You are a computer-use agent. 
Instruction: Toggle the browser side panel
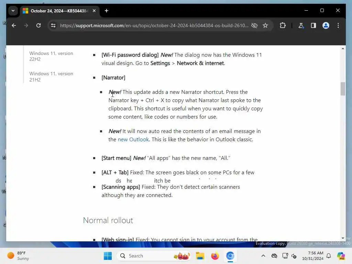313,25
